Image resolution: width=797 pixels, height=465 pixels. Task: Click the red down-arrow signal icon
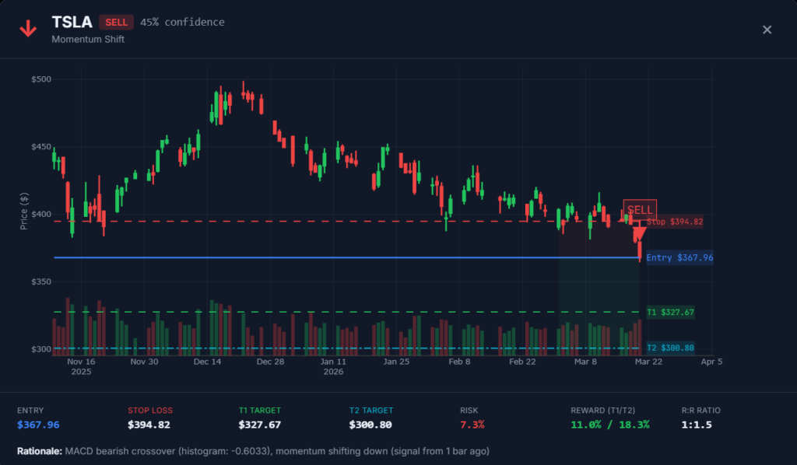[x=28, y=29]
